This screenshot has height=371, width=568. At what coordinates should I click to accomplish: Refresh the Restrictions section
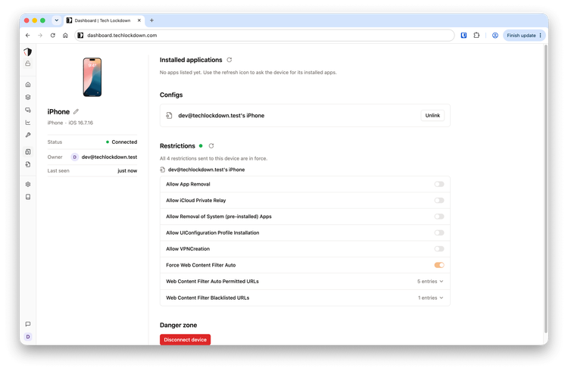click(211, 145)
